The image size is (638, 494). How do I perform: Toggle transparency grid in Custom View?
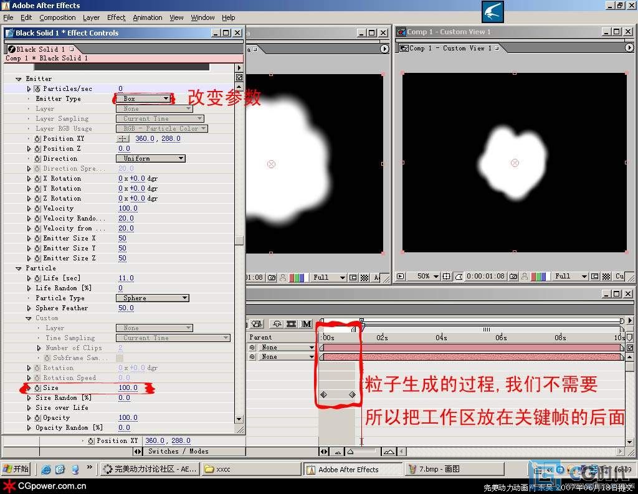coord(606,277)
